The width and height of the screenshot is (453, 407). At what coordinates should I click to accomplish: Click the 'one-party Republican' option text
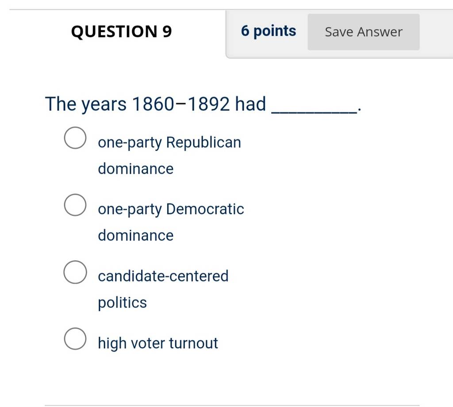point(169,143)
